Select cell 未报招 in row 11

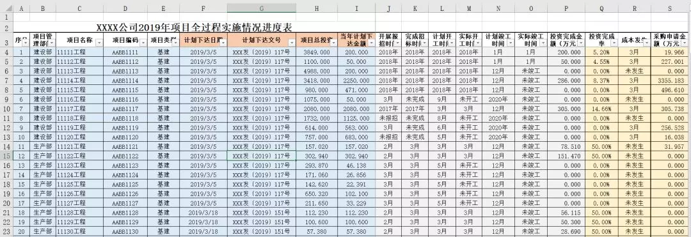pyautogui.click(x=388, y=118)
